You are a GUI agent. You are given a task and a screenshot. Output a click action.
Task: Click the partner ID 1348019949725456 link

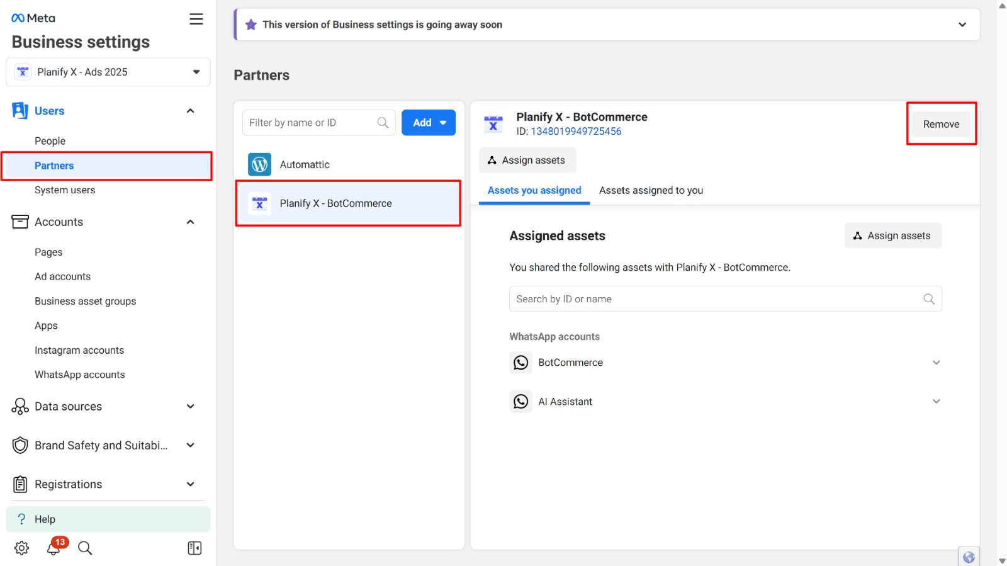pos(576,132)
